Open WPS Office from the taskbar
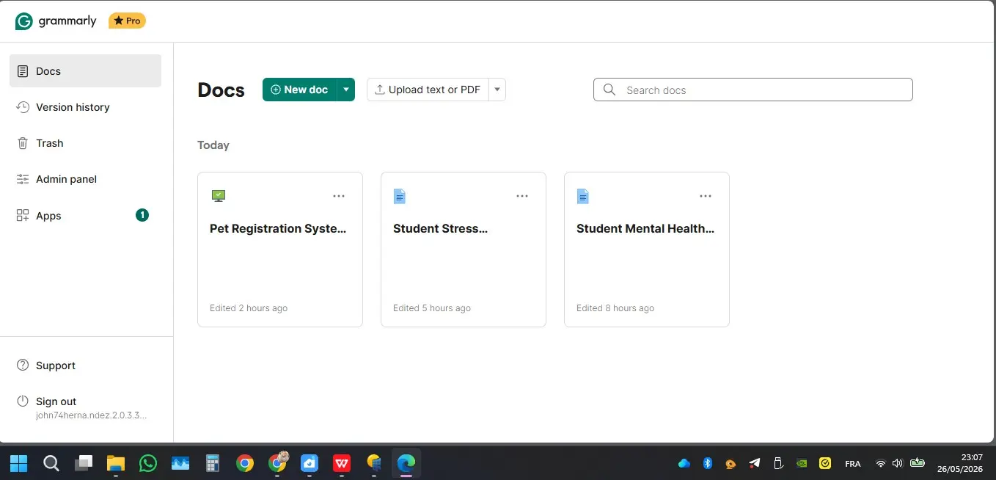996x480 pixels. [x=342, y=463]
